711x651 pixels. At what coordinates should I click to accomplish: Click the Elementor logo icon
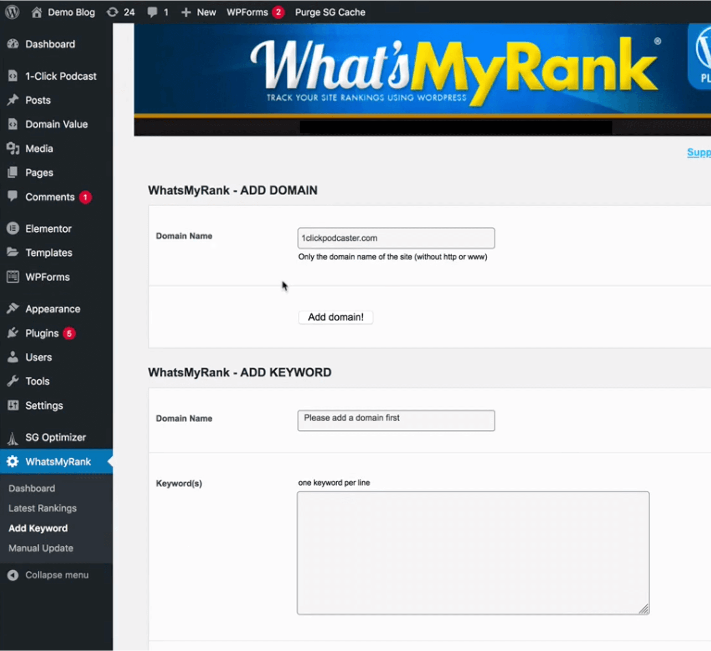(x=13, y=228)
